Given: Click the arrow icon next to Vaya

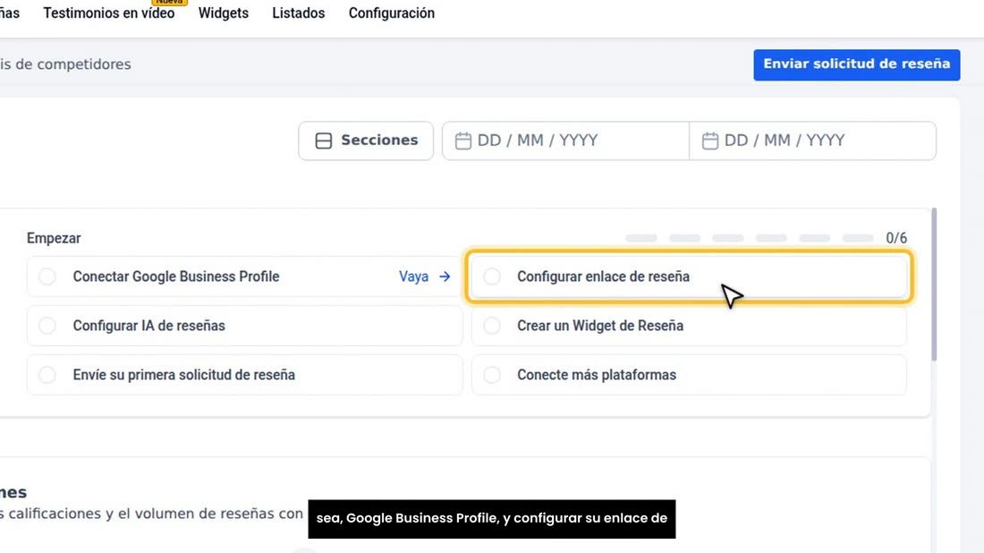Looking at the screenshot, I should click(x=445, y=276).
